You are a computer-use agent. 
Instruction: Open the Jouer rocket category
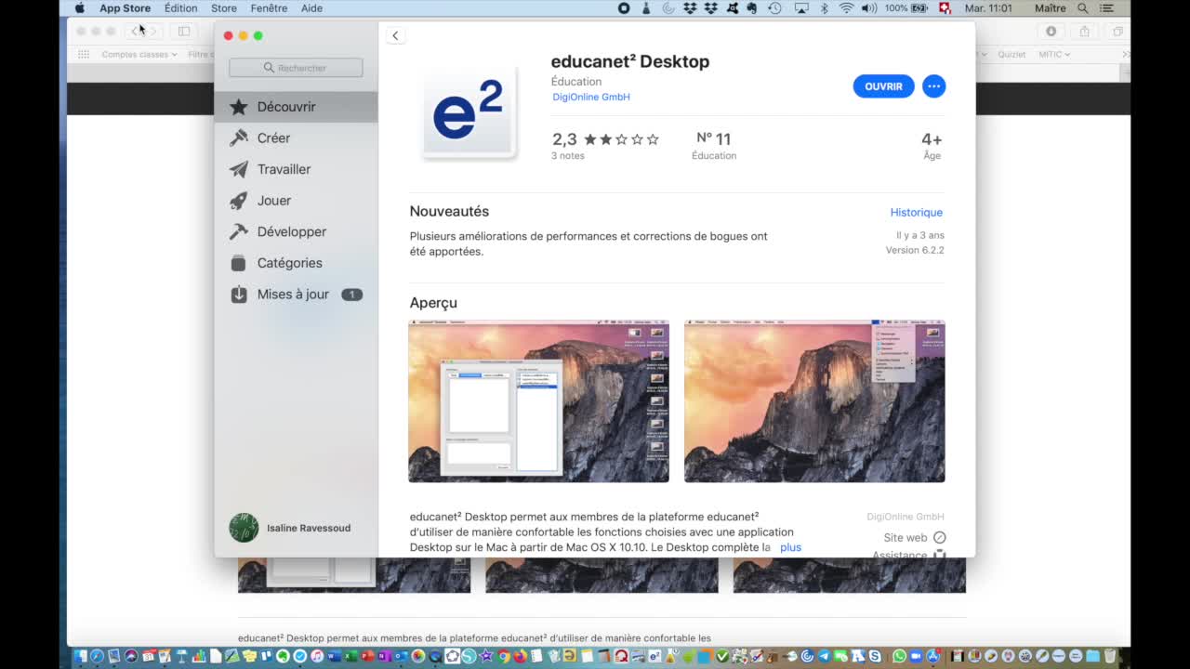tap(239, 201)
